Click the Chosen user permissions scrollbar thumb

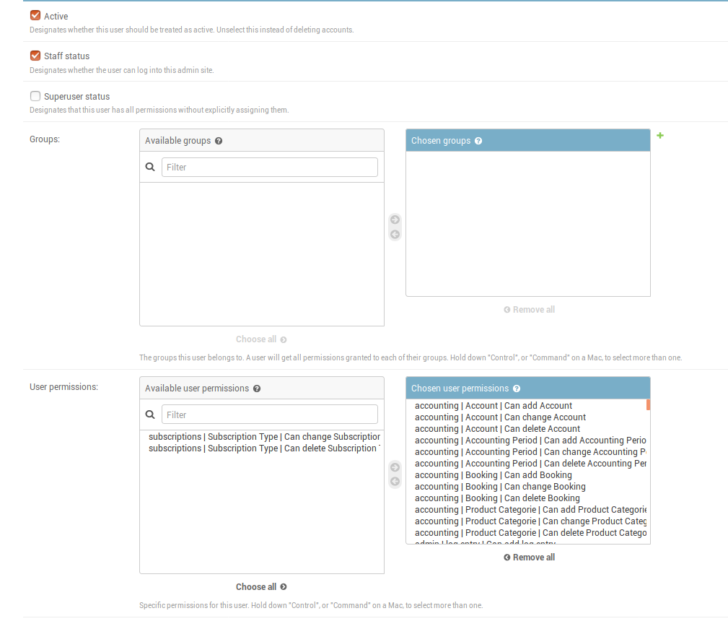[648, 404]
